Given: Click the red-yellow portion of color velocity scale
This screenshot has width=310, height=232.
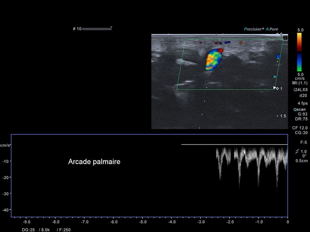Looking at the screenshot, I should pyautogui.click(x=299, y=42).
